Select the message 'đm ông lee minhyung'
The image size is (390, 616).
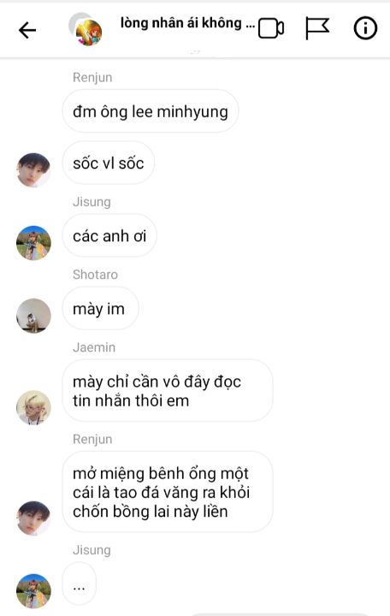151,111
